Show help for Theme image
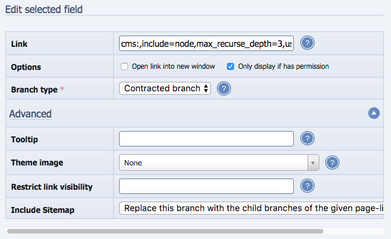The image size is (391, 239). [332, 162]
